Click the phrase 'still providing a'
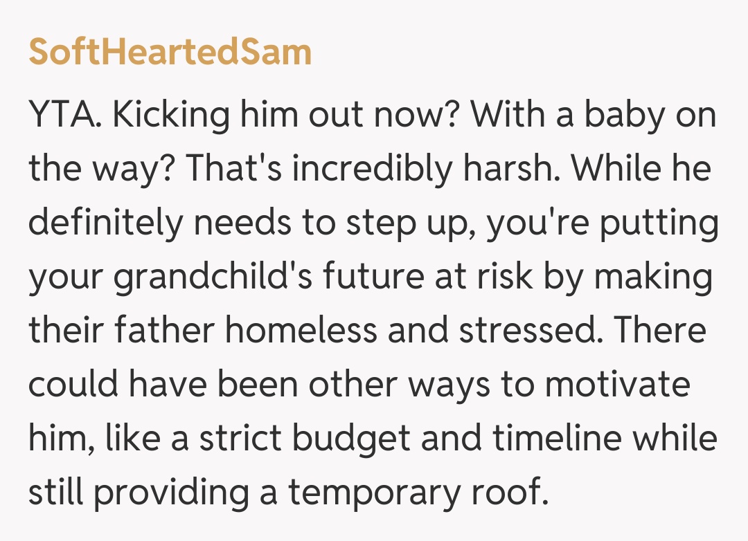748x541 pixels. 151,493
